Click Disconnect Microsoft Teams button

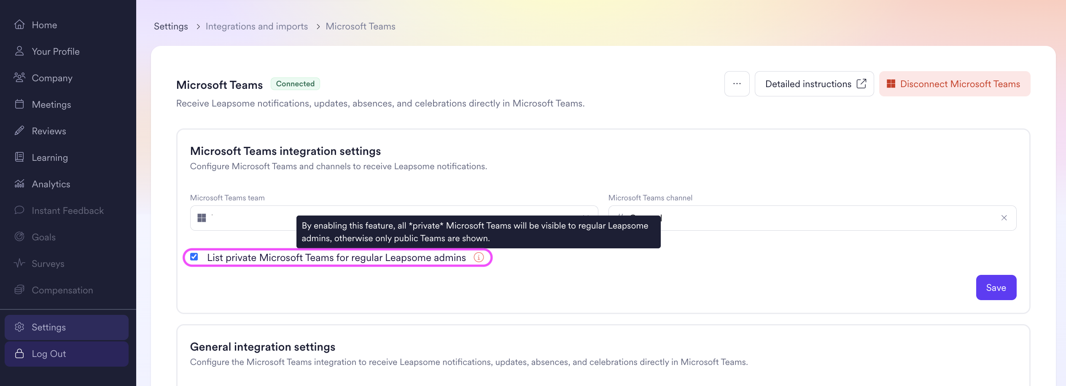[x=954, y=84]
